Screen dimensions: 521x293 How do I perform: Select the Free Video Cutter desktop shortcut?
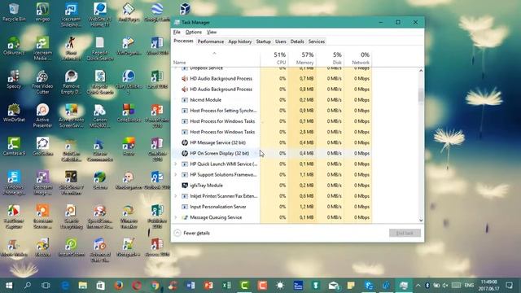pyautogui.click(x=42, y=81)
